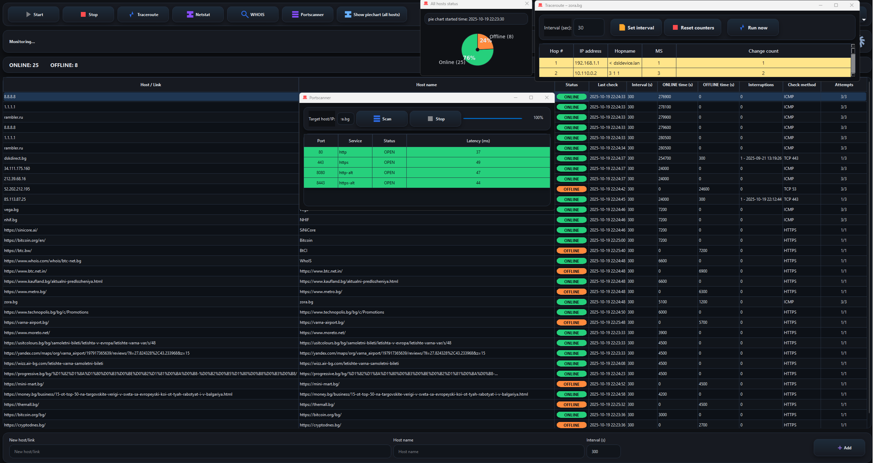Sort by Status column header

(x=571, y=85)
